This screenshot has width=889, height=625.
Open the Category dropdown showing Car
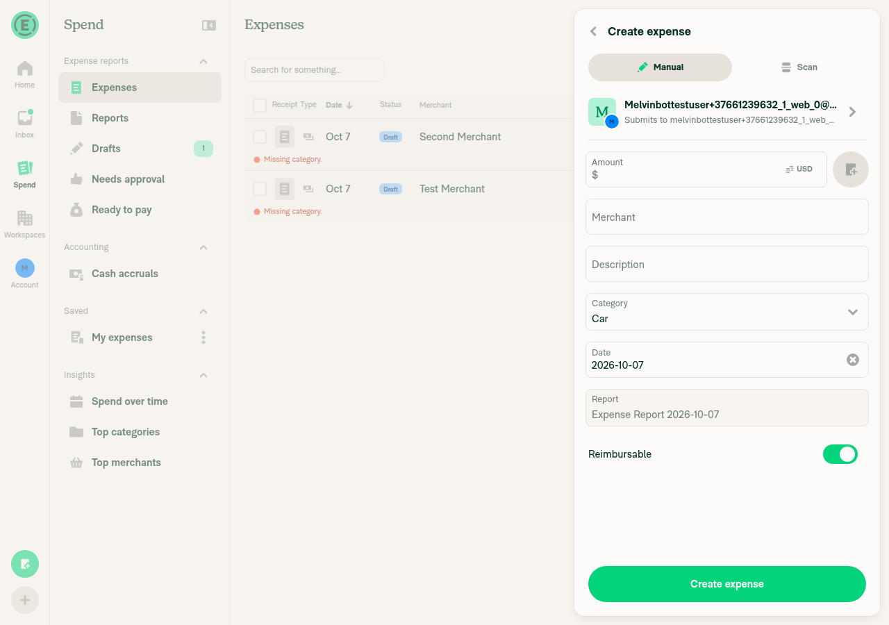click(x=727, y=312)
